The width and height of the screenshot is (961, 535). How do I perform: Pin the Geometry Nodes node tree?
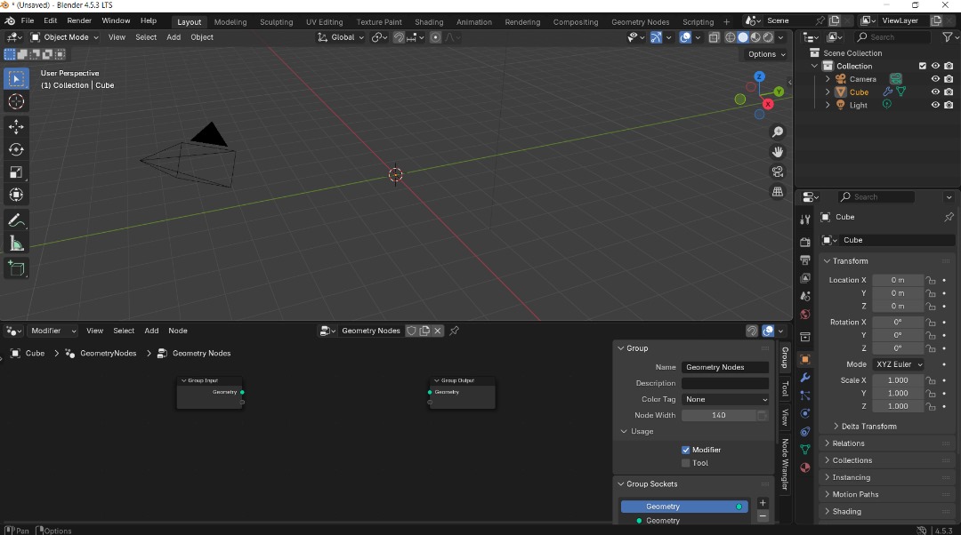click(x=454, y=331)
